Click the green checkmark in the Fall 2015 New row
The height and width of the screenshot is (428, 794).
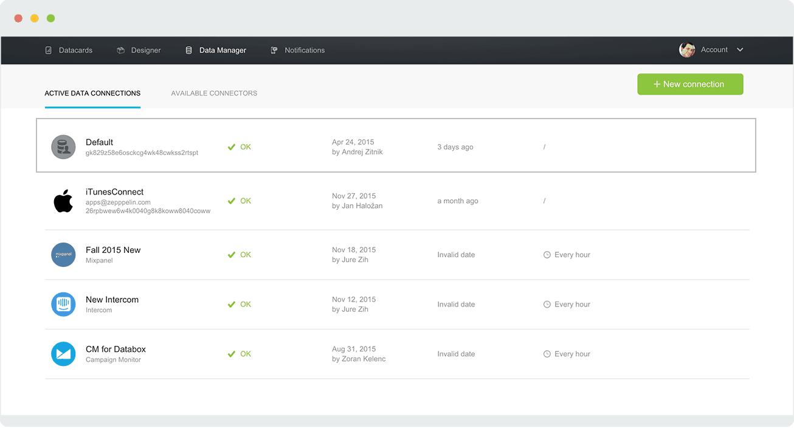[x=231, y=255]
